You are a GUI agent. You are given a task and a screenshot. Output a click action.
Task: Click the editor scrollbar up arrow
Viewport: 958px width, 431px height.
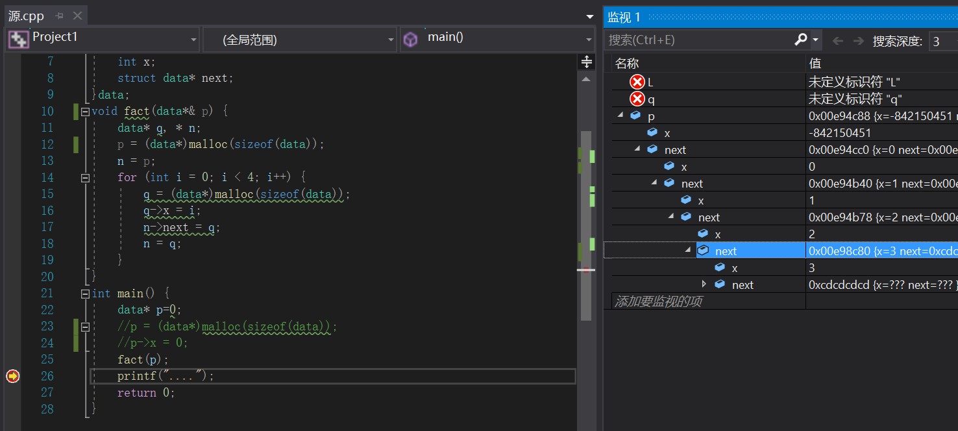pyautogui.click(x=586, y=79)
